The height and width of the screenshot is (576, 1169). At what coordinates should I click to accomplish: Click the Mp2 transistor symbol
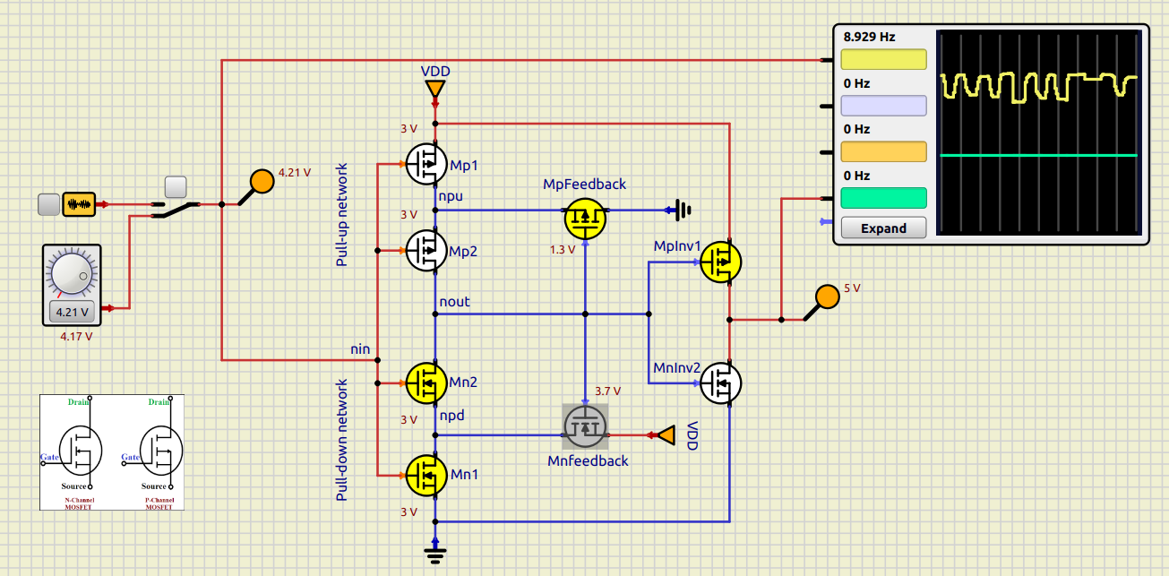427,250
